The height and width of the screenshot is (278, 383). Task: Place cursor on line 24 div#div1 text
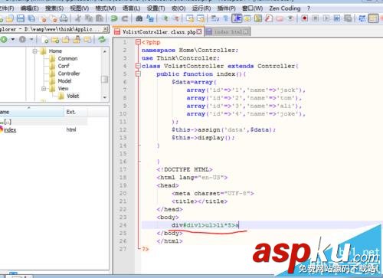[205, 225]
